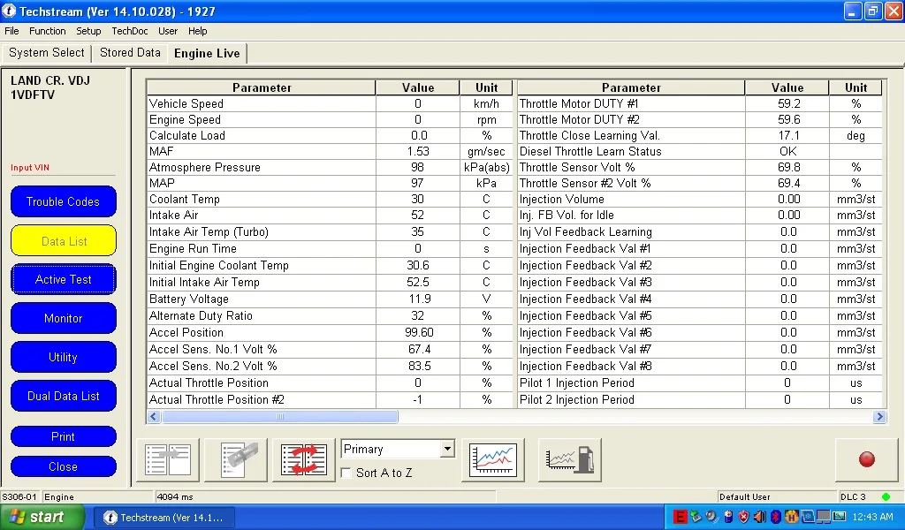Open the Utility functions
Screen dimensions: 905x530
tap(64, 357)
